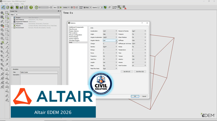Click the X view axis icon

click(x=58, y=7)
